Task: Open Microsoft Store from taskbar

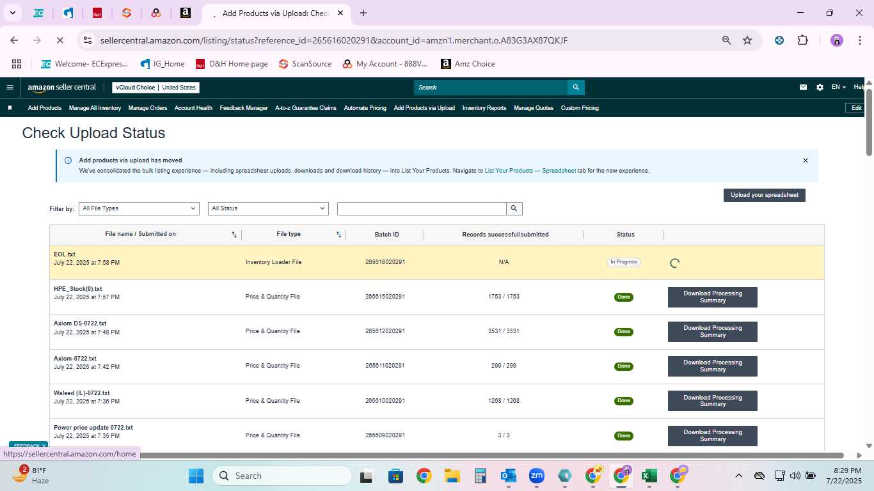Action: (395, 476)
